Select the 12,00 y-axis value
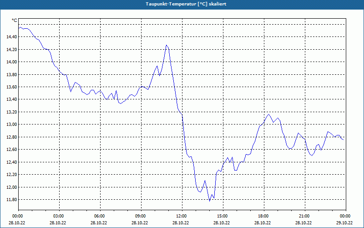 [11, 187]
